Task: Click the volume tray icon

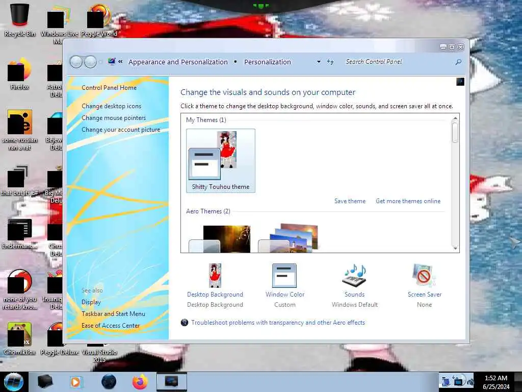Action: click(x=470, y=381)
